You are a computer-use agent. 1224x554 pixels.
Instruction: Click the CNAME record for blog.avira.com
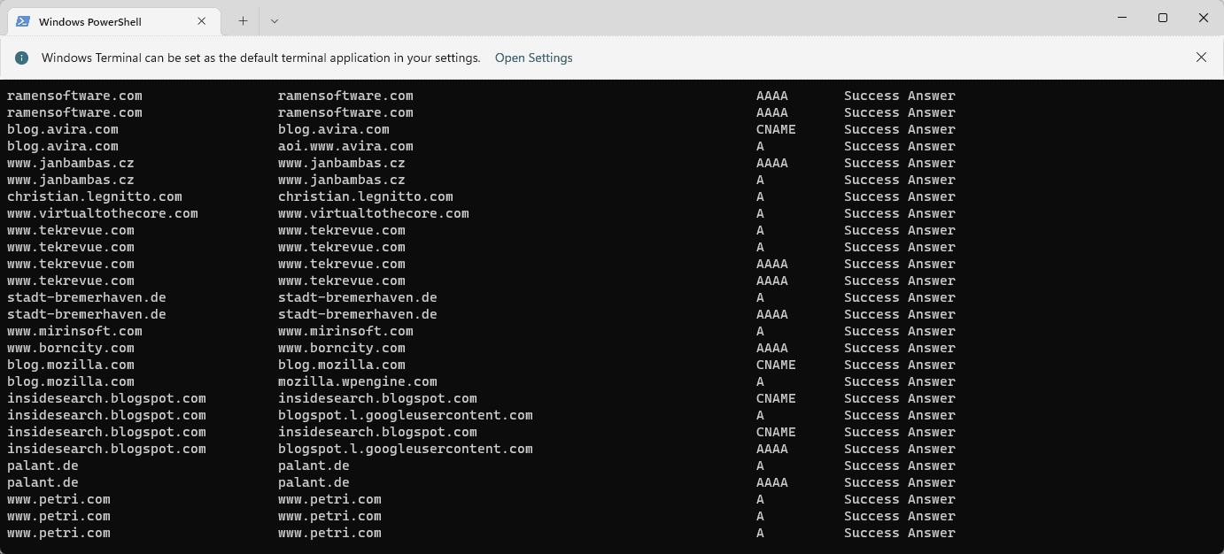(x=776, y=129)
